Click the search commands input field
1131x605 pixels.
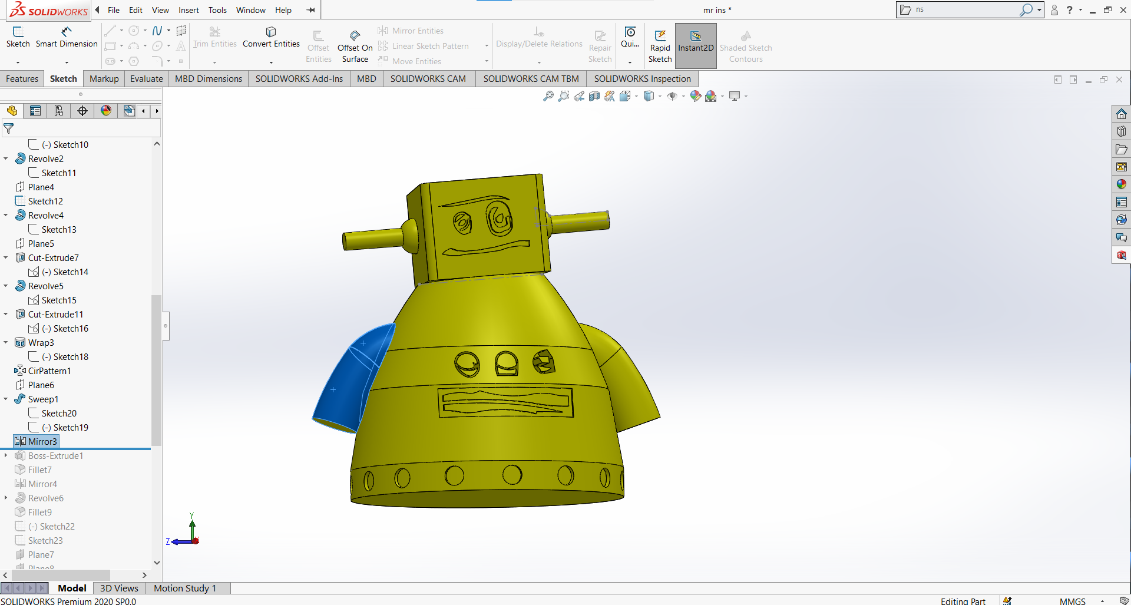(966, 9)
